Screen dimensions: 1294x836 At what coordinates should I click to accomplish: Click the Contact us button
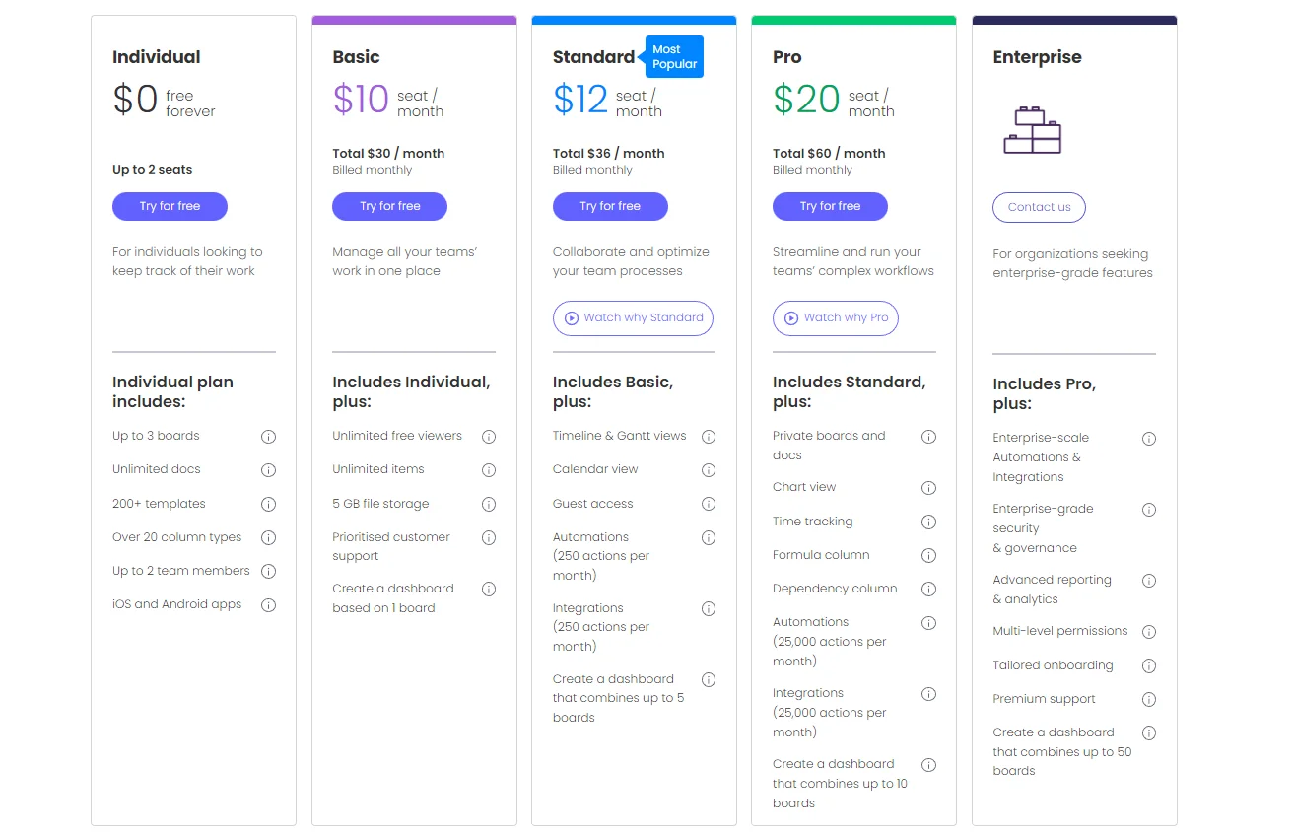coord(1039,207)
